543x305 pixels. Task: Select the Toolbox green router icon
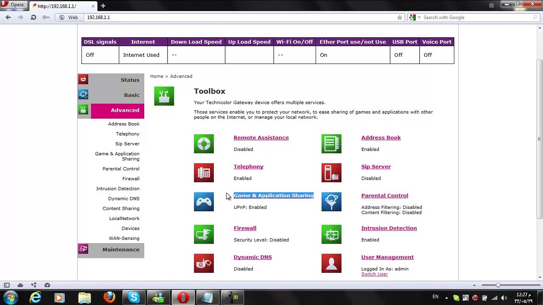164,96
